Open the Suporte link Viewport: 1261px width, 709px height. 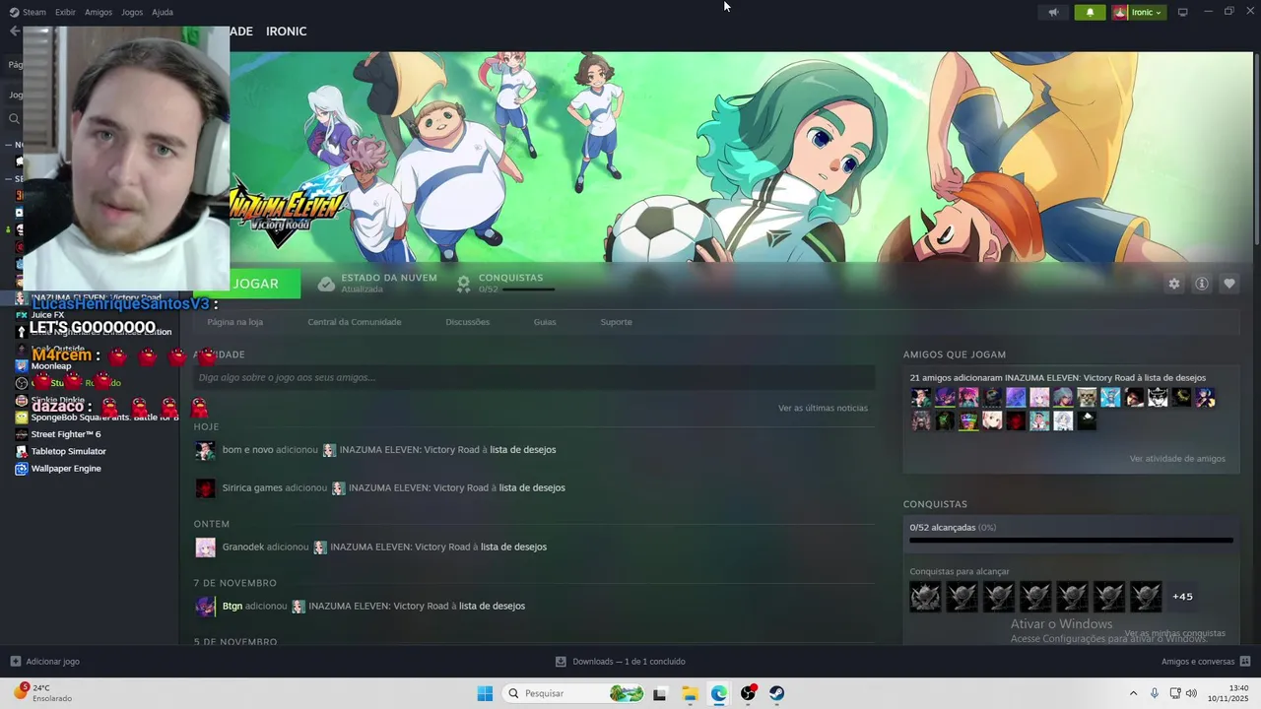616,322
